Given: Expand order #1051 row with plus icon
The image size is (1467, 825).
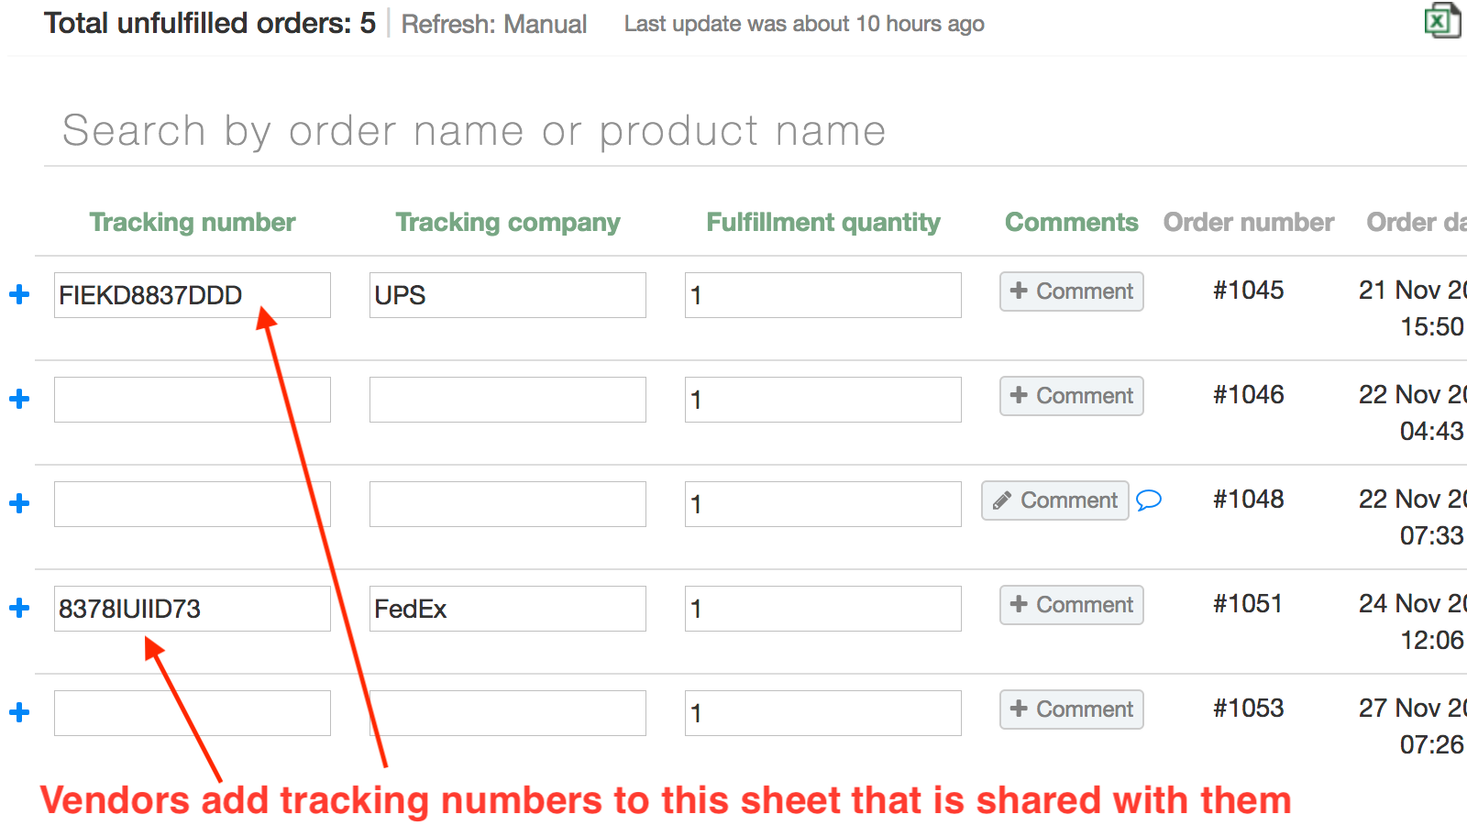Looking at the screenshot, I should click(x=19, y=608).
